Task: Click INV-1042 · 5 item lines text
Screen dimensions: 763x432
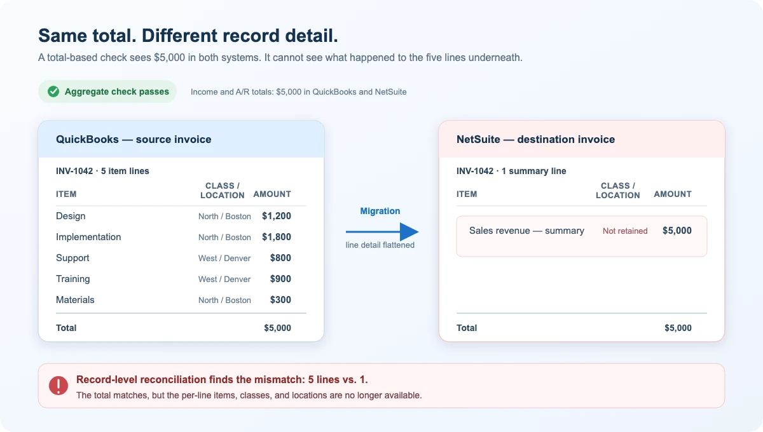Action: point(102,171)
